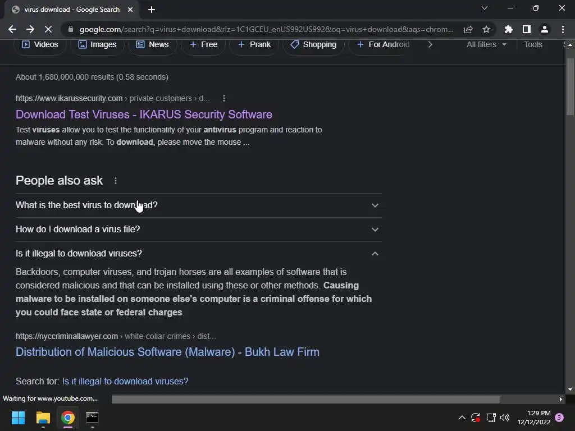575x431 pixels.
Task: Open network settings tray icon
Action: (491, 418)
